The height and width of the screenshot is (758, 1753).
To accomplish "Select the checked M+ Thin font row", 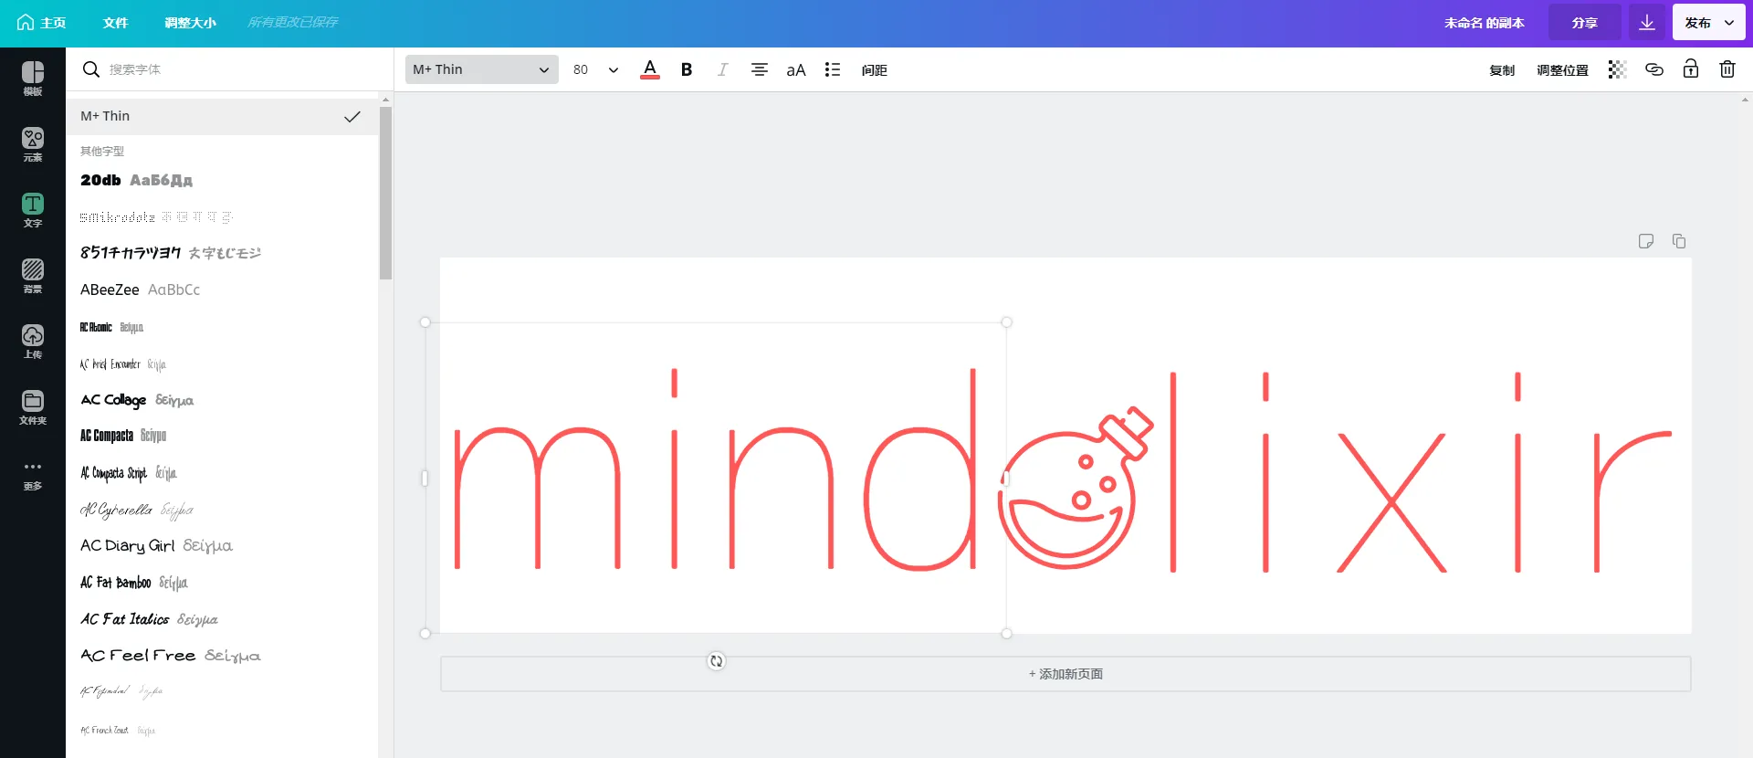I will 222,116.
